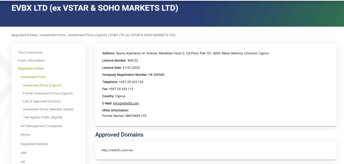Open Investment Firms (Cypriot) in the sidebar
Screen dimensions: 344x164
pyautogui.click(x=42, y=85)
